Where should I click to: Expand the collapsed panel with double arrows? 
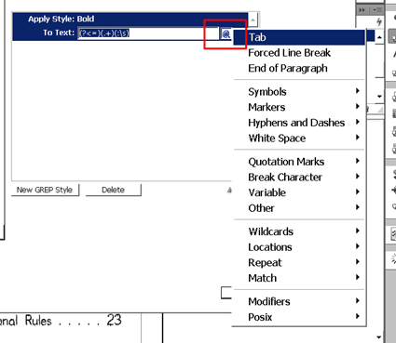tap(362, 10)
